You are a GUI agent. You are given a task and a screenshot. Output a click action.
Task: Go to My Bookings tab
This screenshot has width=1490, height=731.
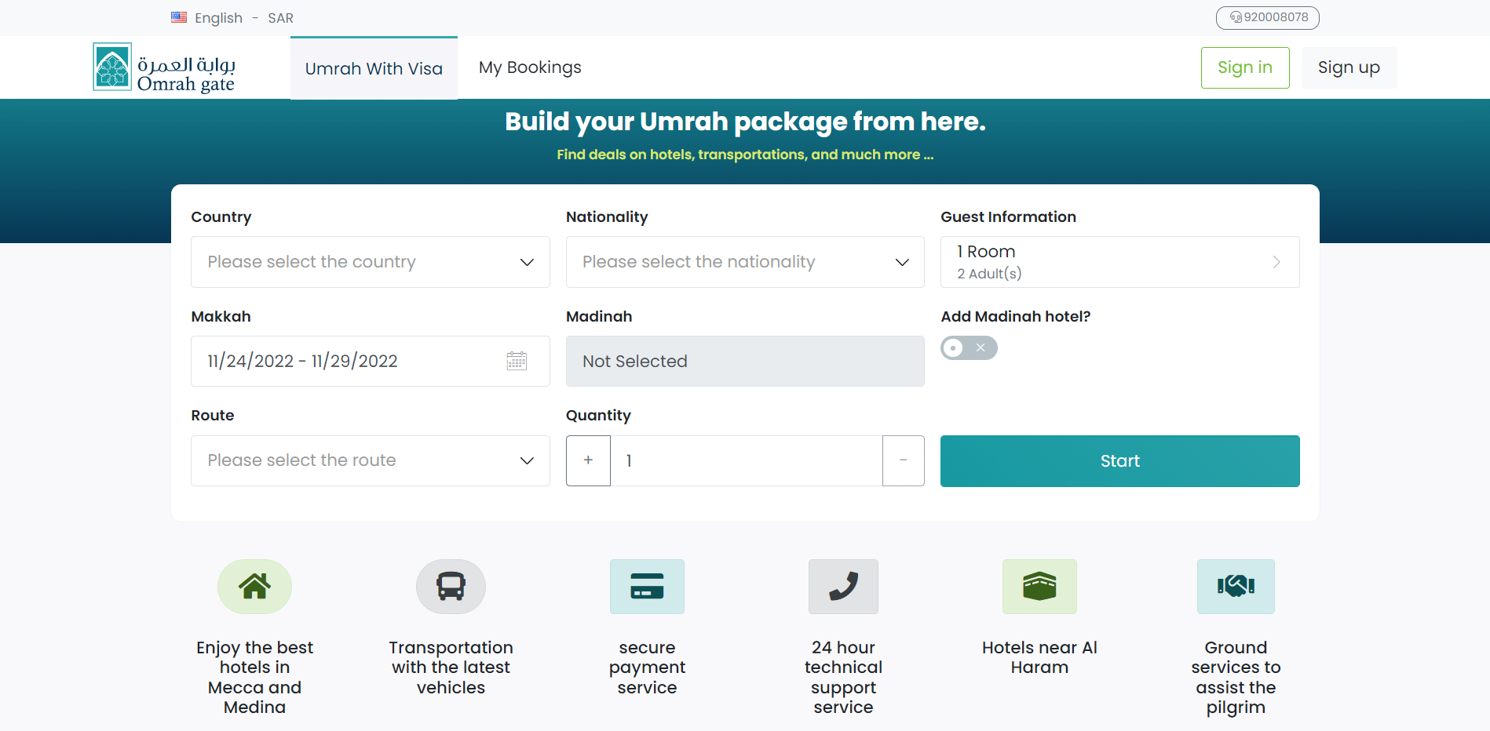530,67
